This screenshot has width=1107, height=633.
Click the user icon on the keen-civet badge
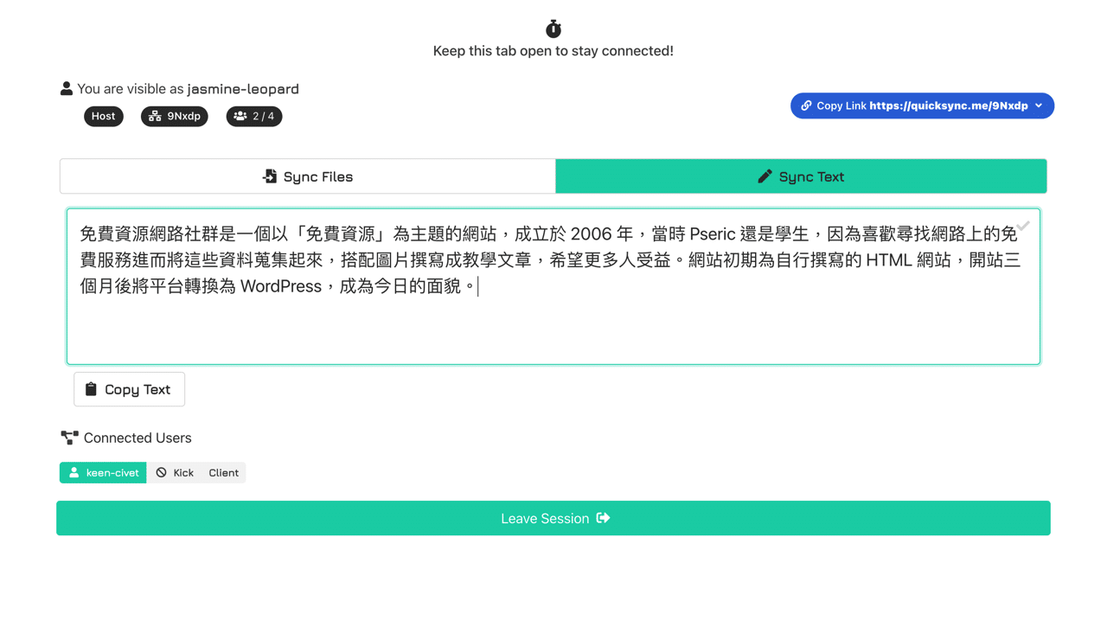74,472
